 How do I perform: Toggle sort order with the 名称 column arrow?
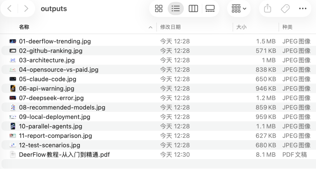150,27
